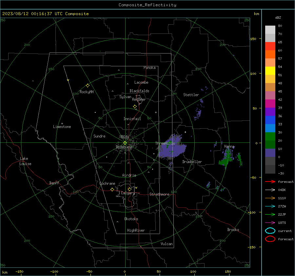The height and width of the screenshot is (276, 295).
Task: Click the HighRiver label
Action: pos(136,230)
